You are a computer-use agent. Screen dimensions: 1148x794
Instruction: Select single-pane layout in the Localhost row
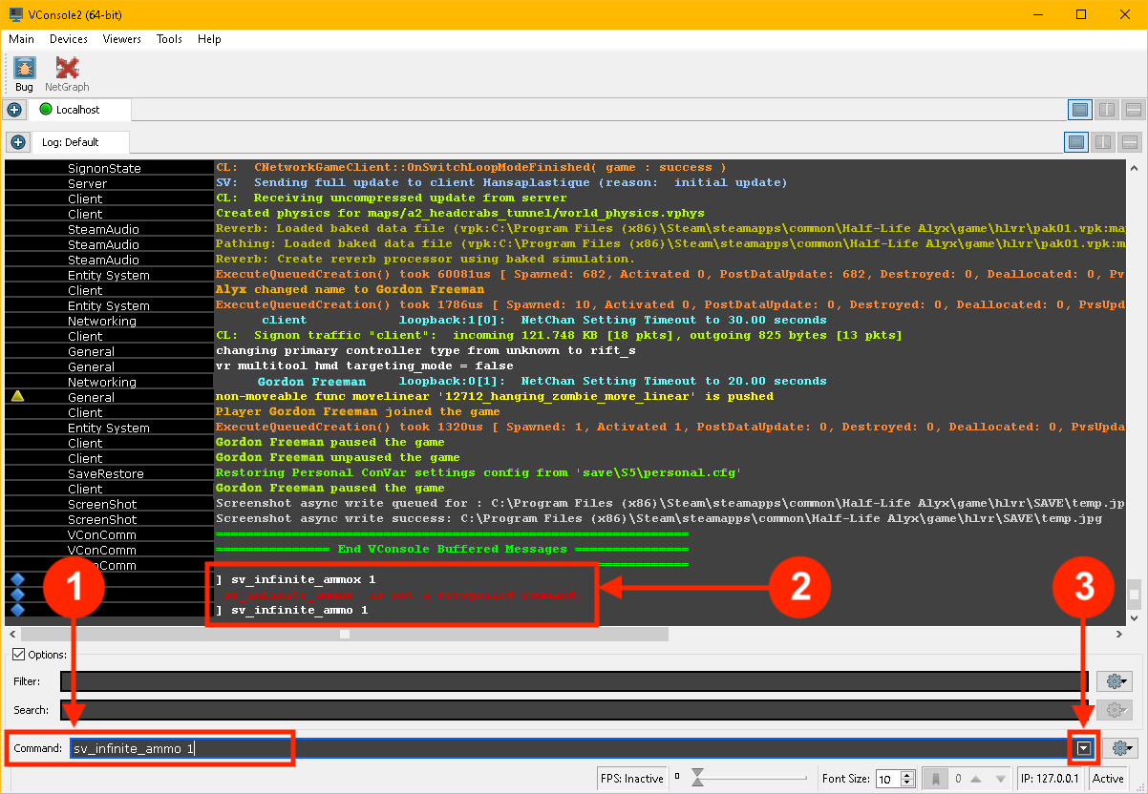click(x=1080, y=110)
